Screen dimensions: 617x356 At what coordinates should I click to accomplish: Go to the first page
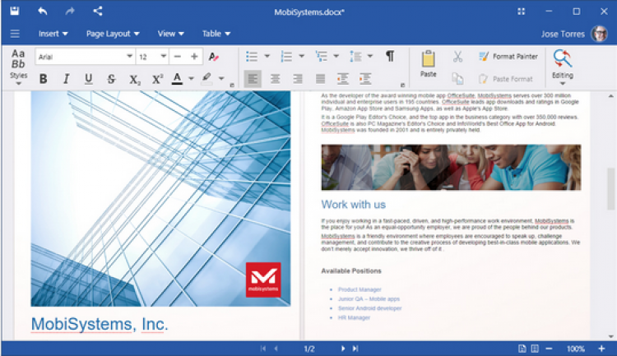point(263,349)
